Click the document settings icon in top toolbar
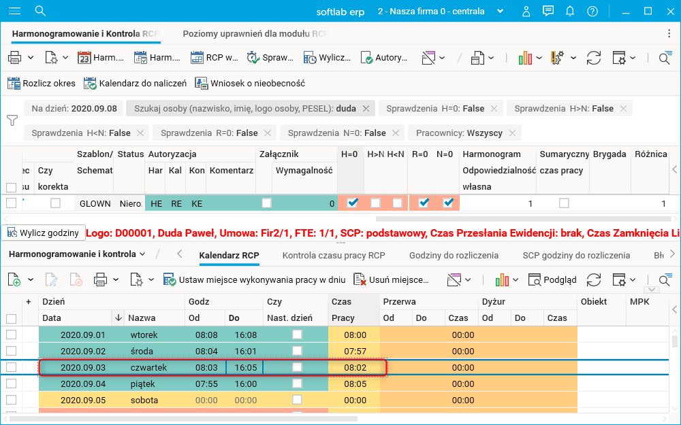Image resolution: width=681 pixels, height=425 pixels. tap(51, 58)
